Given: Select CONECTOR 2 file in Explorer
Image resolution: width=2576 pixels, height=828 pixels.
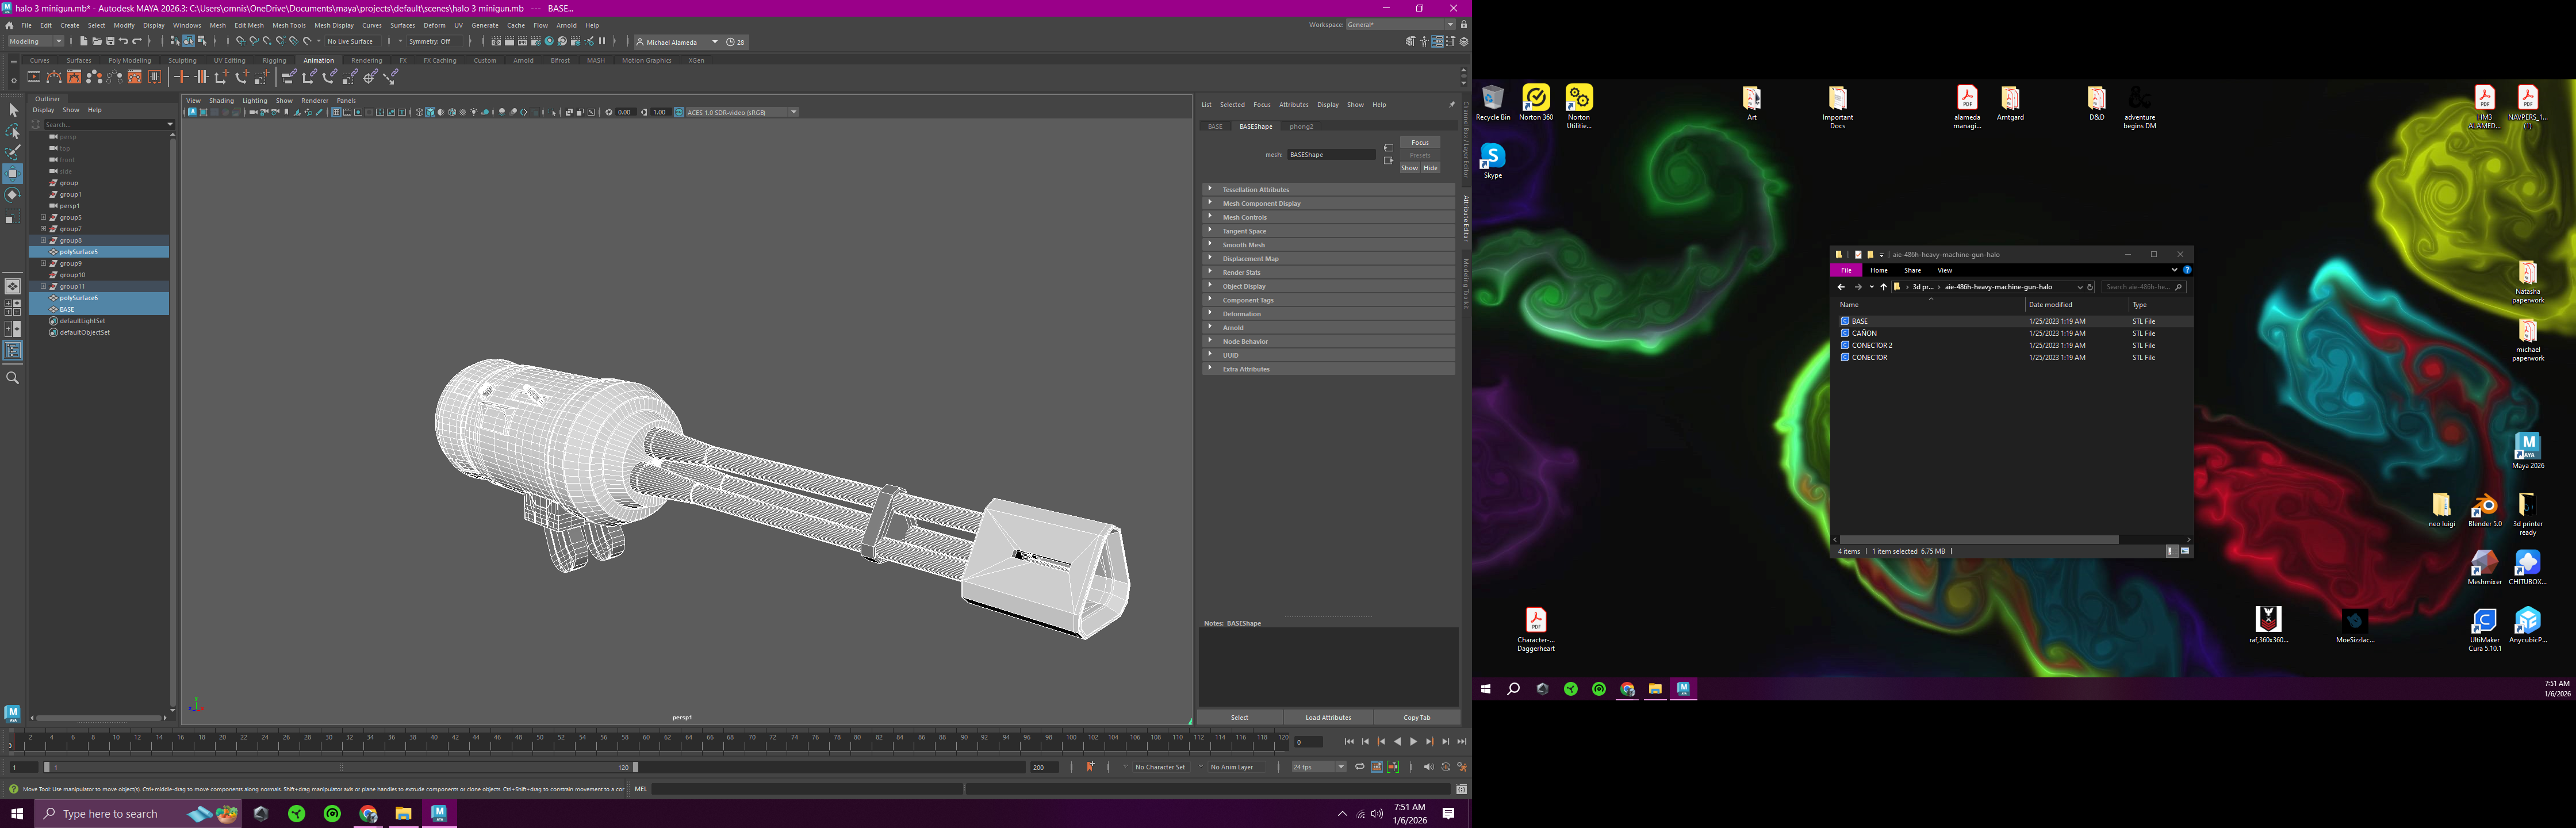Looking at the screenshot, I should click(x=1871, y=345).
